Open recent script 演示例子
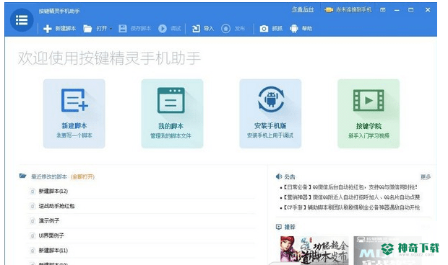This screenshot has width=448, height=265. click(x=49, y=221)
